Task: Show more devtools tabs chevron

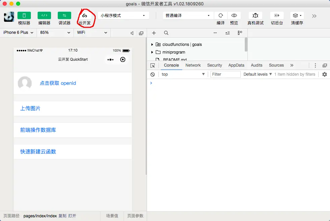Action: tap(292, 65)
